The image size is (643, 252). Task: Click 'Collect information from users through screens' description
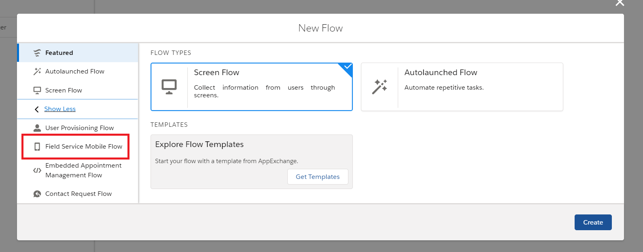pyautogui.click(x=264, y=91)
